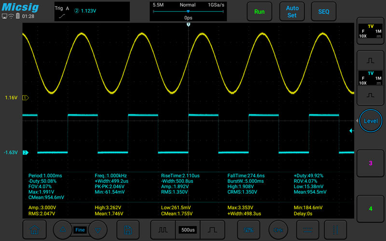Open channel 2 settings 1V panel
Viewport: 386px width, 241px height.
[x=370, y=78]
